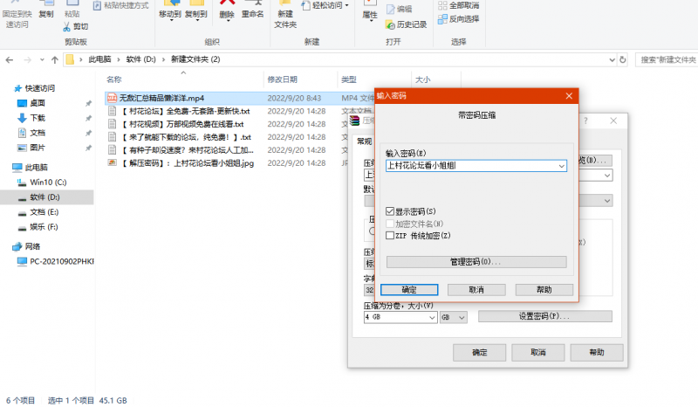Open 下载 (Downloads) in Quick access

(38, 118)
